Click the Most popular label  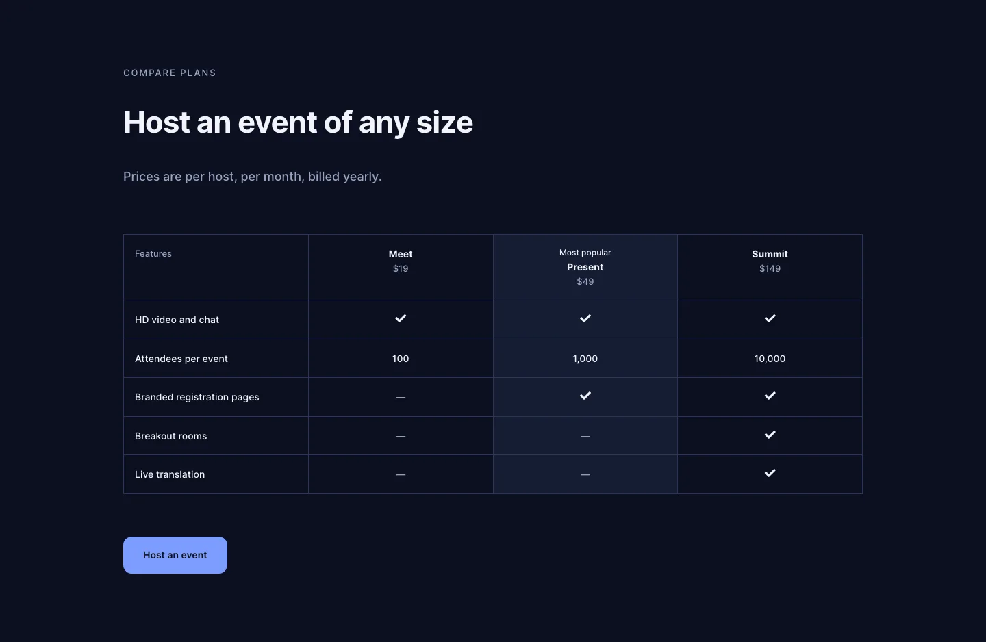click(x=585, y=253)
